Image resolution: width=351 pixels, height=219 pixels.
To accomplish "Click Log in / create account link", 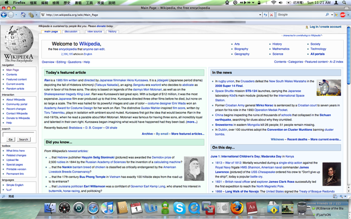I will (325, 27).
